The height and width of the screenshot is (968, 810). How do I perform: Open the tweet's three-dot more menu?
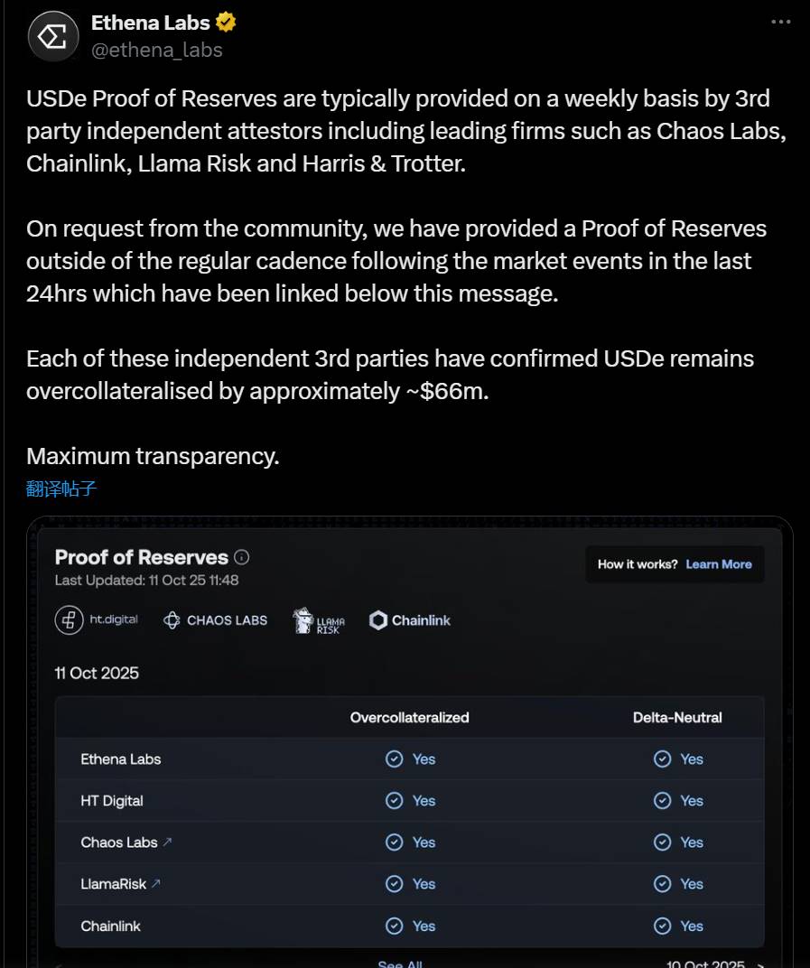tap(781, 22)
